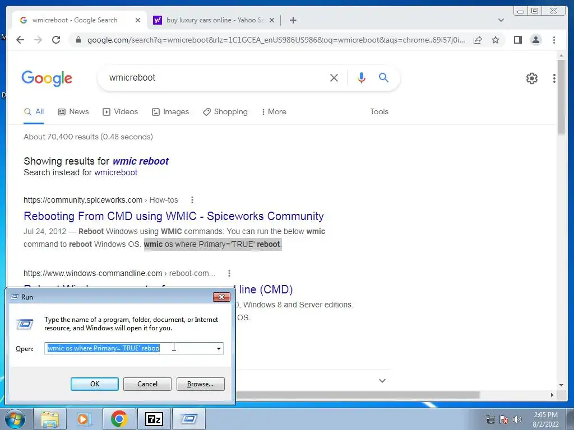Open options dots beside windows-commandline result
The height and width of the screenshot is (430, 574).
pos(229,273)
